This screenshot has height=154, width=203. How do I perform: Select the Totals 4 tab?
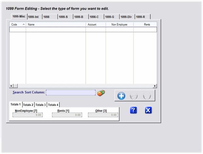[x=53, y=105]
